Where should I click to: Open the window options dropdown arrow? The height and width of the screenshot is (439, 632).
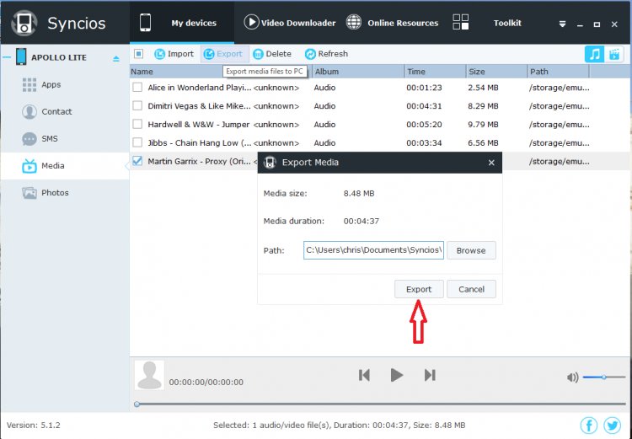point(559,24)
